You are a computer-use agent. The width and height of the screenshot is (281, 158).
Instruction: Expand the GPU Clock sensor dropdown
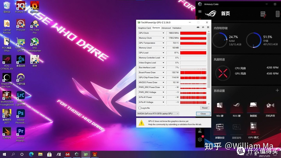click(x=163, y=33)
